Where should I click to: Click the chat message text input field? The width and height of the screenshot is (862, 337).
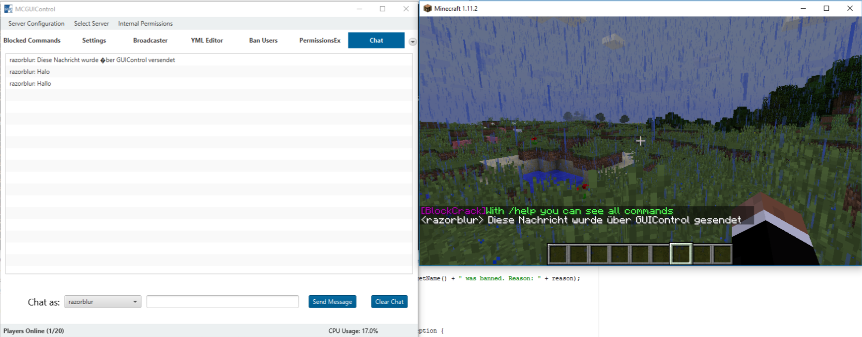pyautogui.click(x=222, y=302)
